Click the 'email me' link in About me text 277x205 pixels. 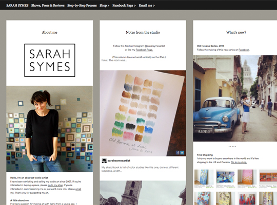click(78, 189)
